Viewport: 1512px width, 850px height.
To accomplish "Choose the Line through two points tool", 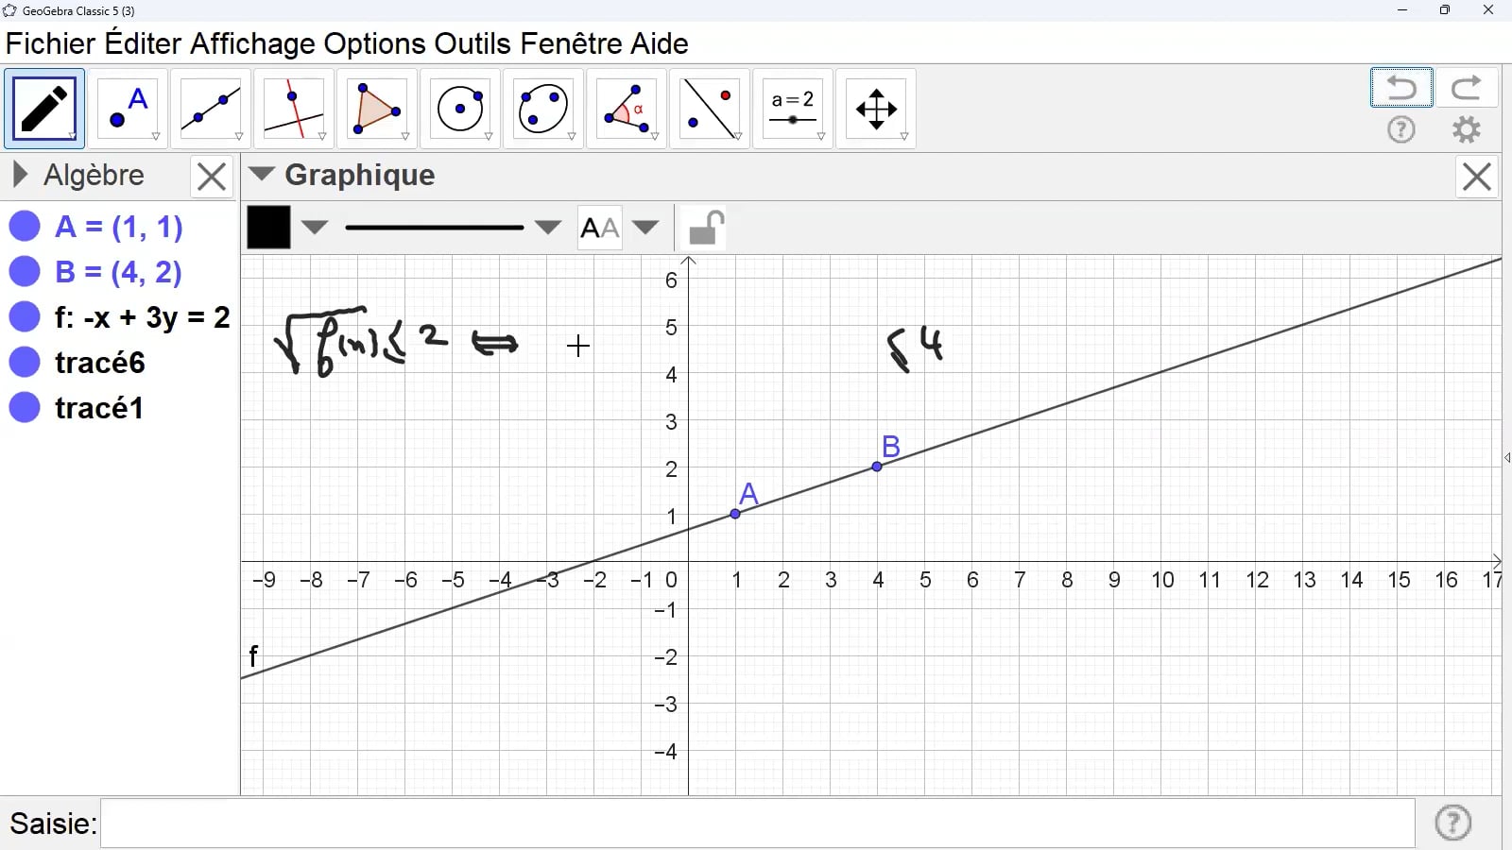I will [x=211, y=109].
